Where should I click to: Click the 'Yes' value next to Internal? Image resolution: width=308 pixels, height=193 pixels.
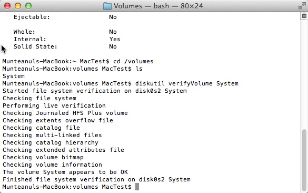[x=115, y=39]
